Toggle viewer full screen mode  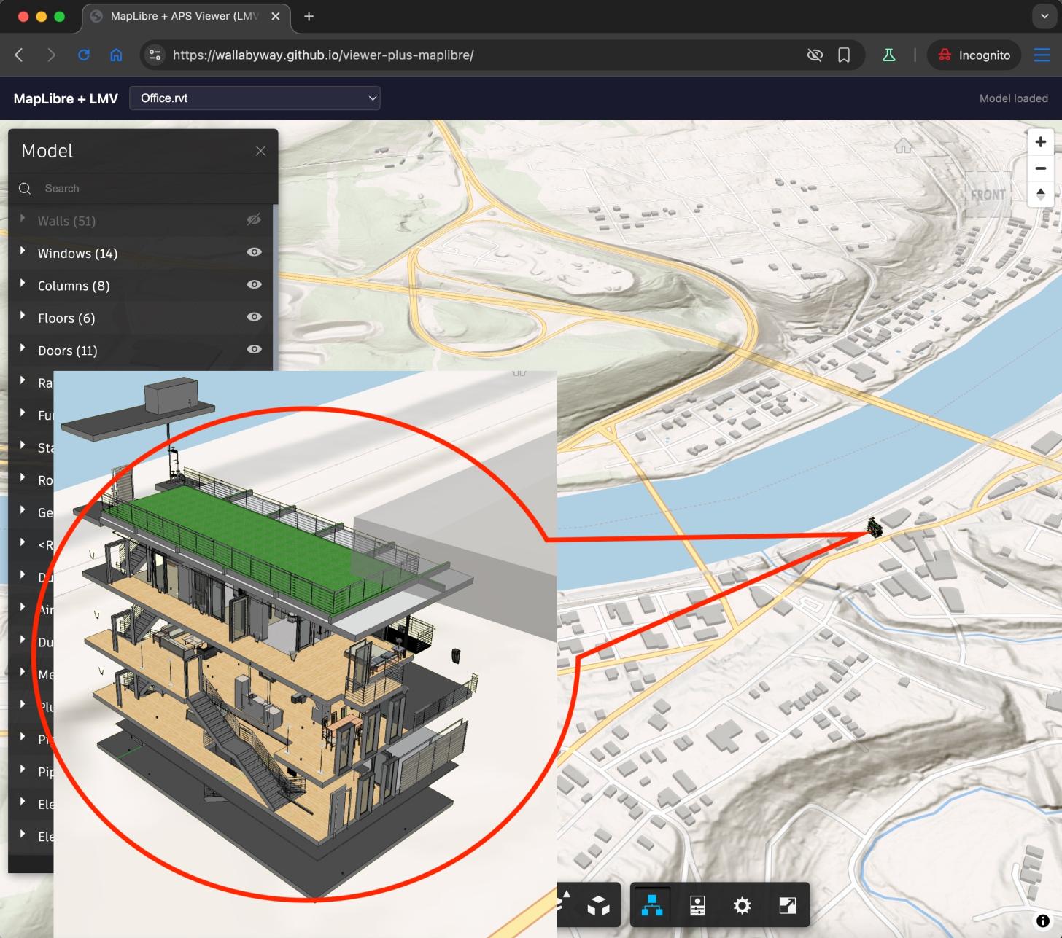[787, 905]
